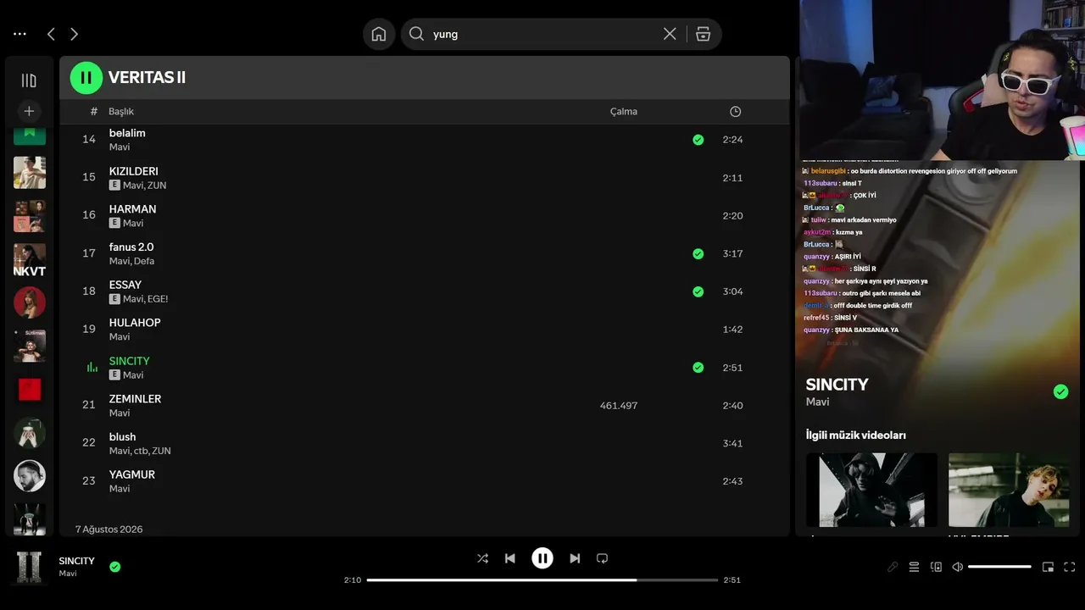Open the album cover in the player bar
This screenshot has width=1085, height=610.
pos(30,567)
